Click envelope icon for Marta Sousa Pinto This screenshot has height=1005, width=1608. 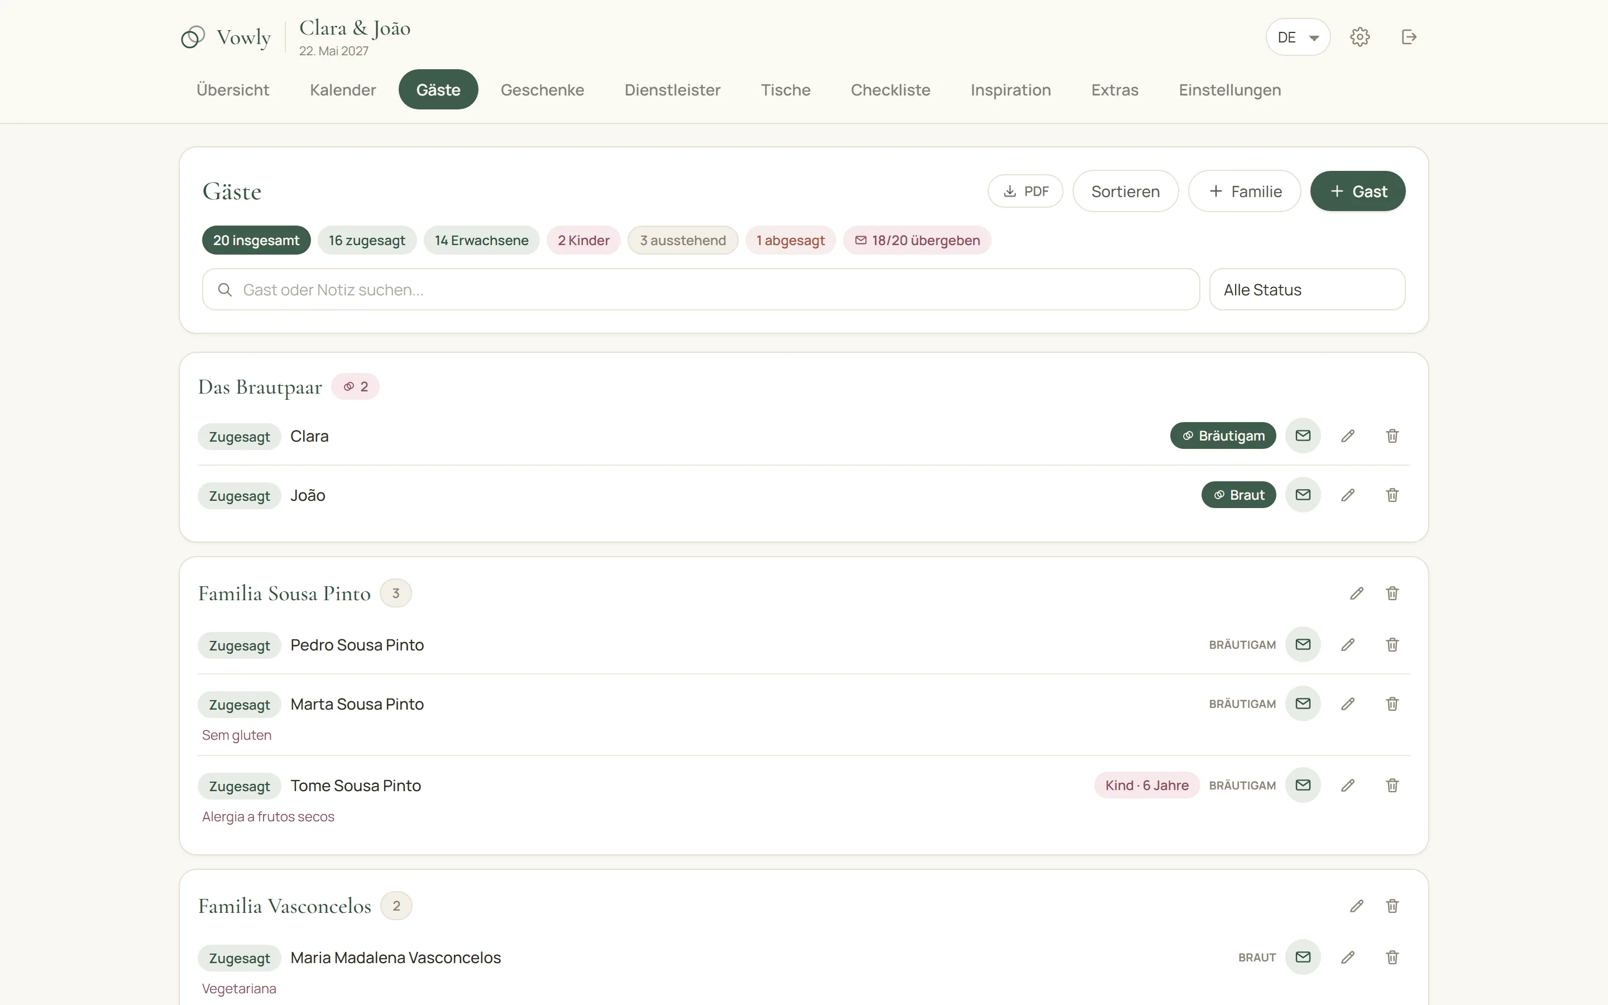coord(1303,704)
